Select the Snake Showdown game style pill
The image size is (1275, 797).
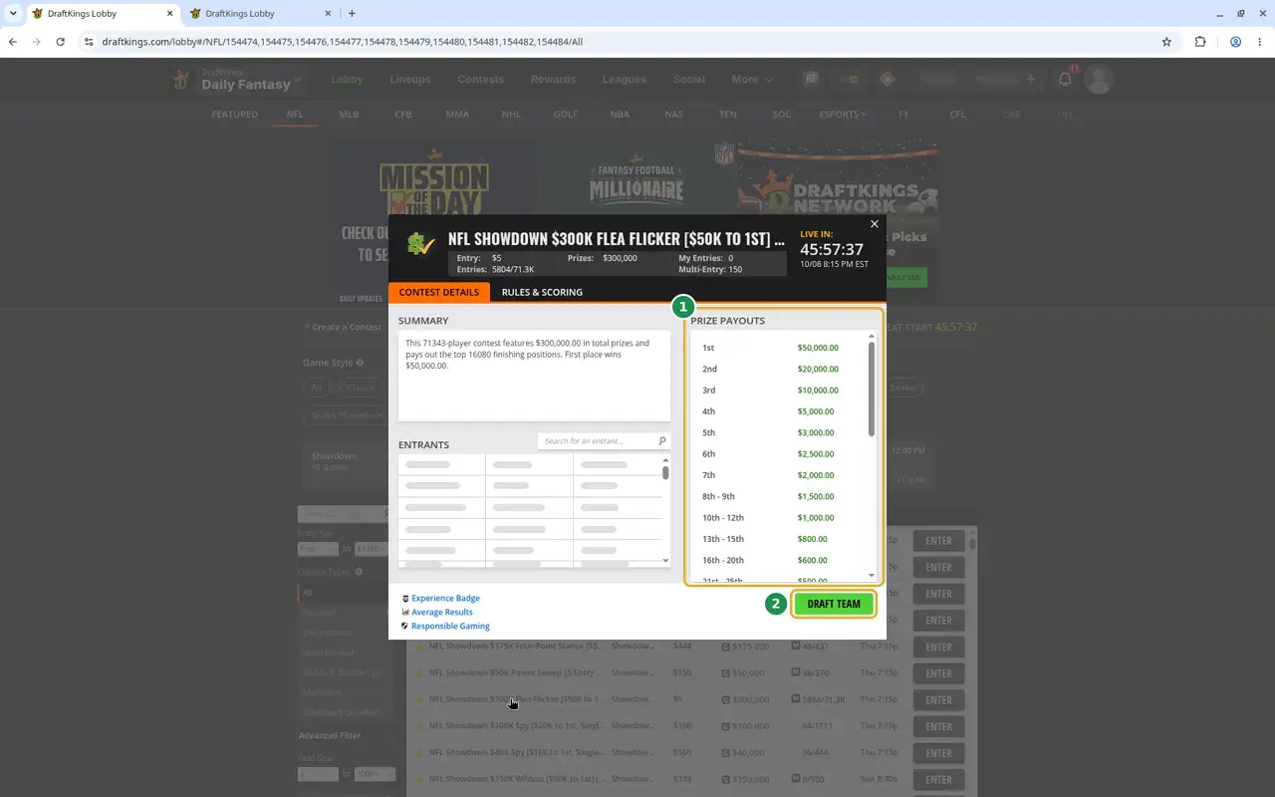pyautogui.click(x=347, y=414)
